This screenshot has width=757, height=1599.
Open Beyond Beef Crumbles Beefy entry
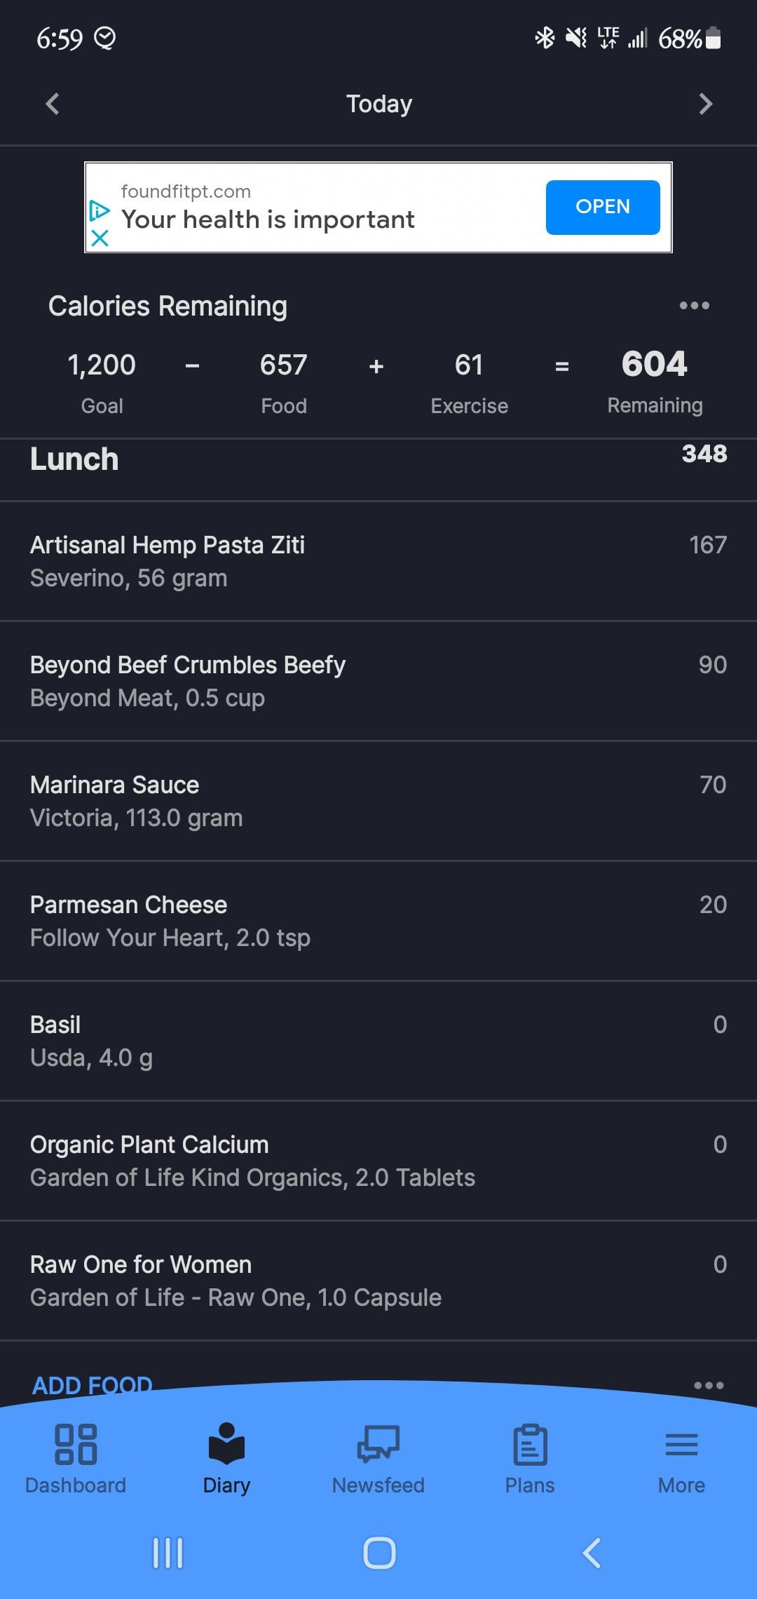378,681
